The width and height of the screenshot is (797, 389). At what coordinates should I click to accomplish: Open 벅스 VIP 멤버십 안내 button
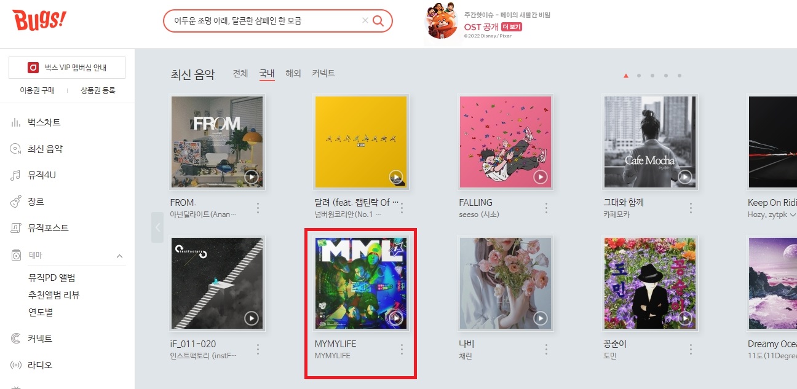pos(67,68)
